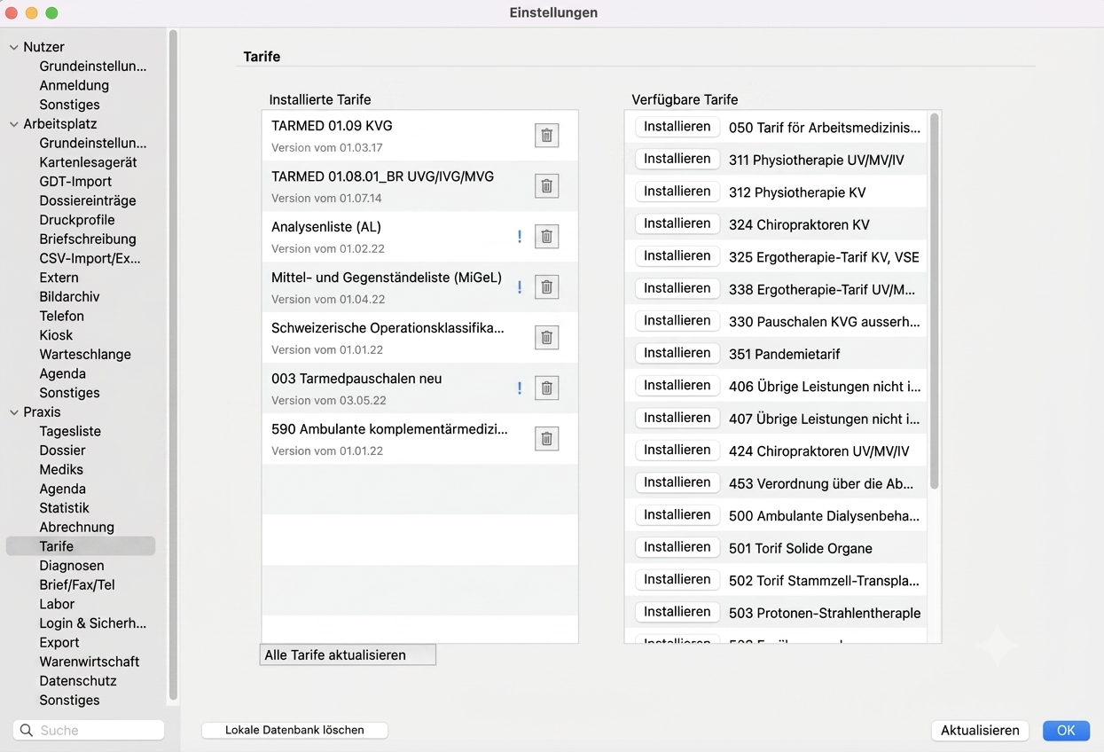
Task: Click update warning for 003 Tarmedpauschalen
Action: pyautogui.click(x=520, y=388)
